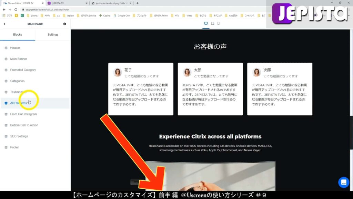This screenshot has width=353, height=199.
Task: Open the Settings tab
Action: 53,35
